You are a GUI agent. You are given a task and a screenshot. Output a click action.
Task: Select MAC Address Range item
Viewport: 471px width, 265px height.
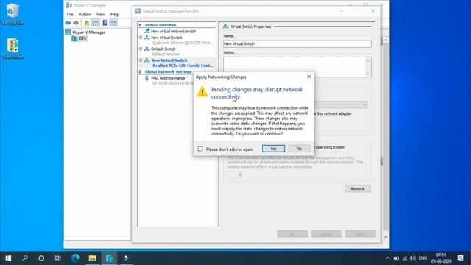(x=169, y=78)
